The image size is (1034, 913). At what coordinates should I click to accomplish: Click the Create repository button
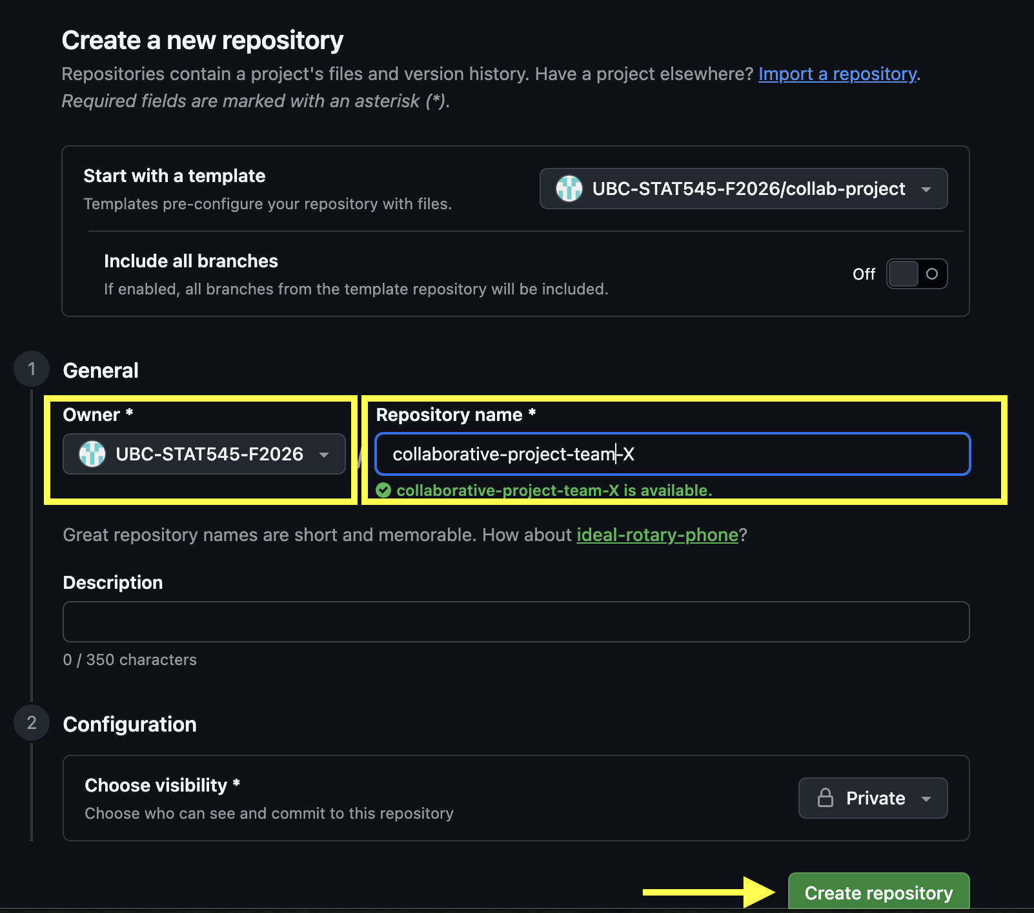tap(878, 892)
